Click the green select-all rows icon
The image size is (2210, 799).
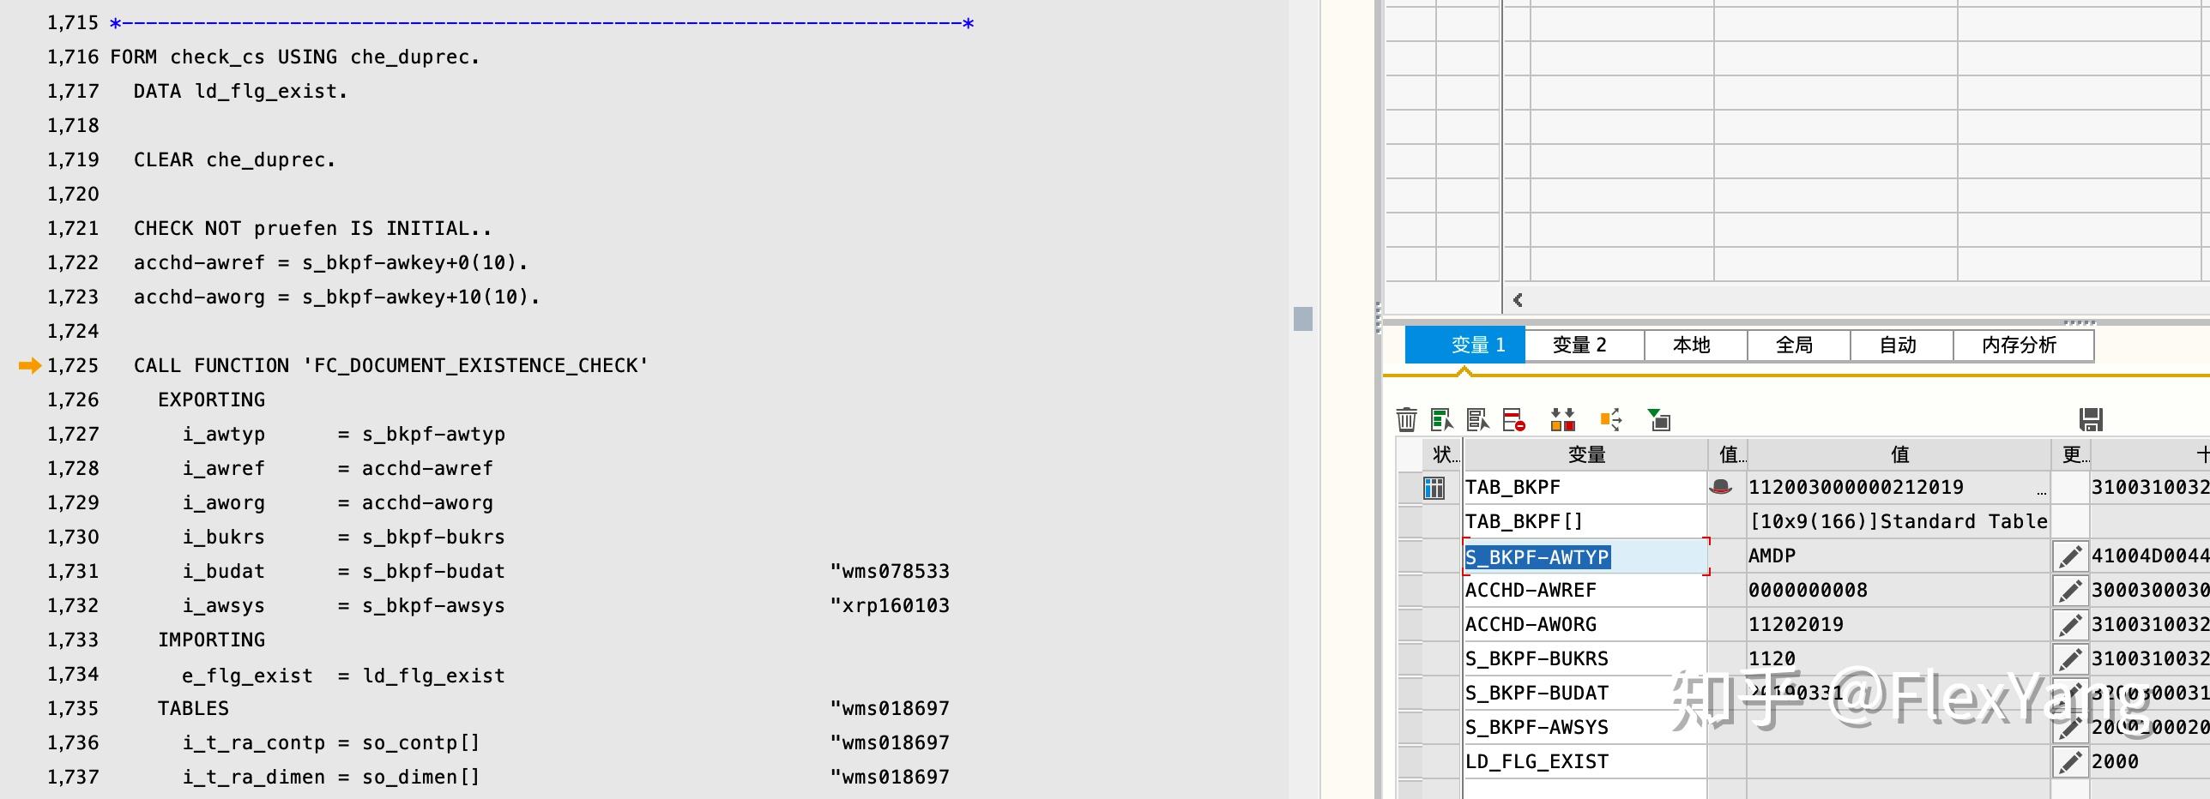click(1441, 419)
